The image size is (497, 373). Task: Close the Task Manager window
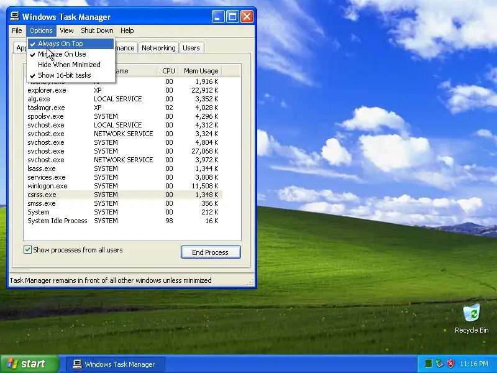(x=247, y=17)
